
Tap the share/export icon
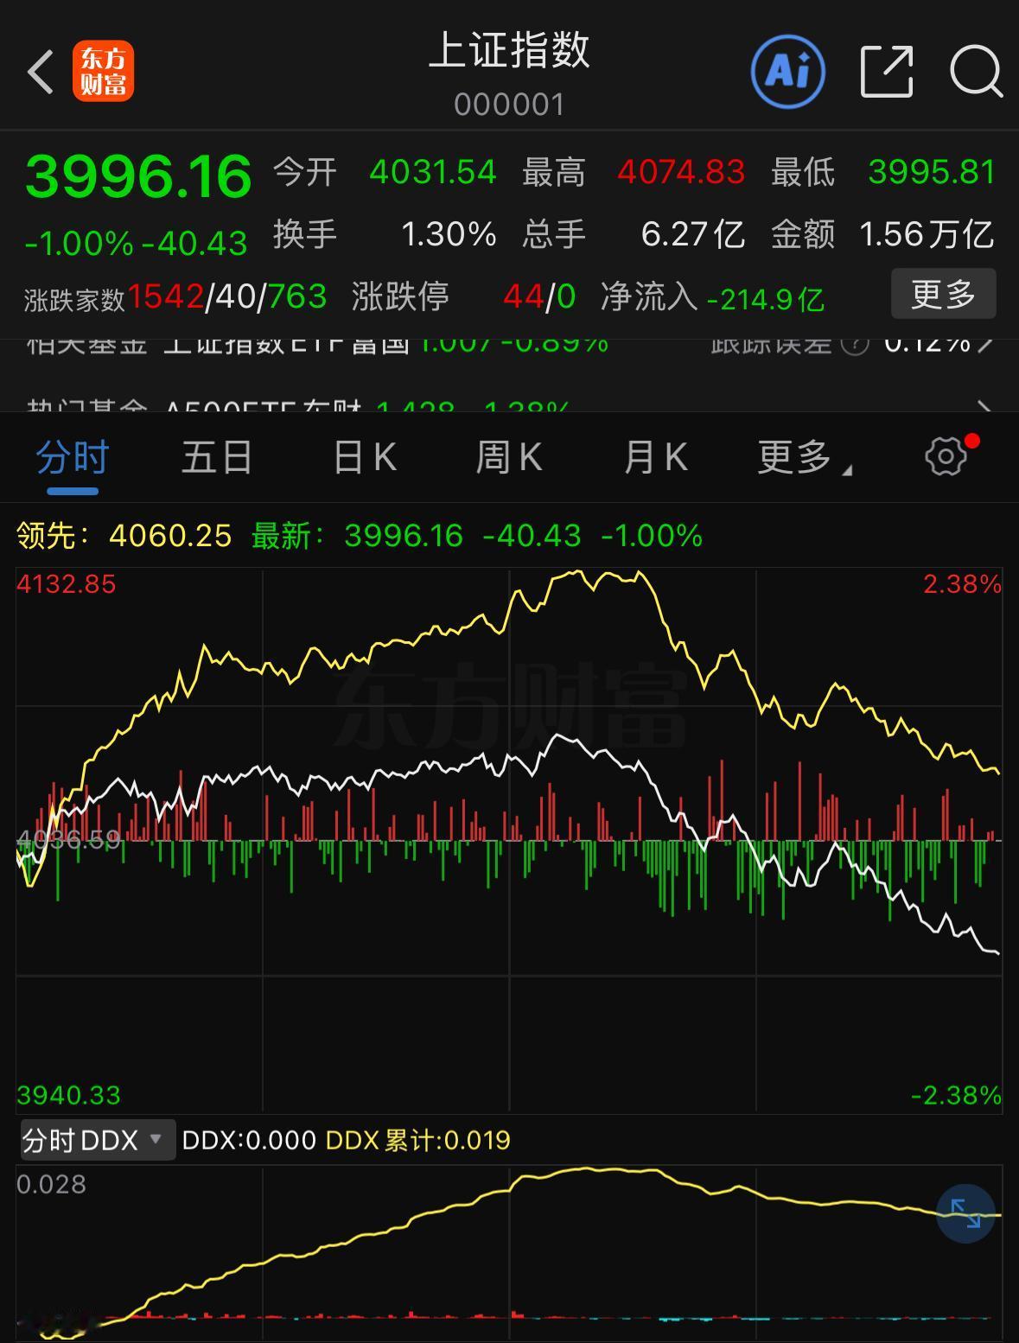point(887,72)
